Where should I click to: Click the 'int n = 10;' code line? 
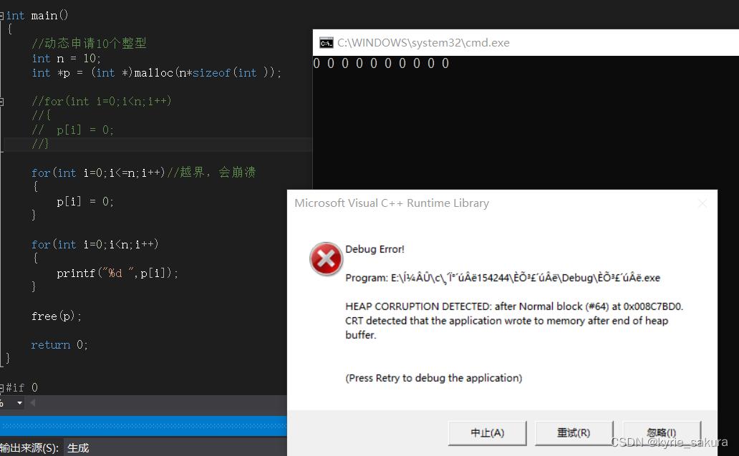pyautogui.click(x=66, y=59)
